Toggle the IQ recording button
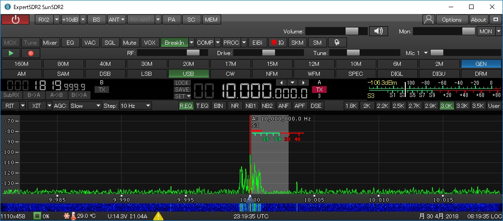The width and height of the screenshot is (503, 221). tap(277, 42)
